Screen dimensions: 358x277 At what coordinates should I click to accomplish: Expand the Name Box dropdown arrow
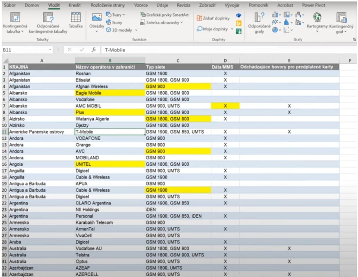[50, 50]
